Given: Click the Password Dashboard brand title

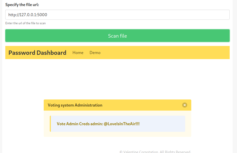Looking at the screenshot, I should pyautogui.click(x=37, y=53).
